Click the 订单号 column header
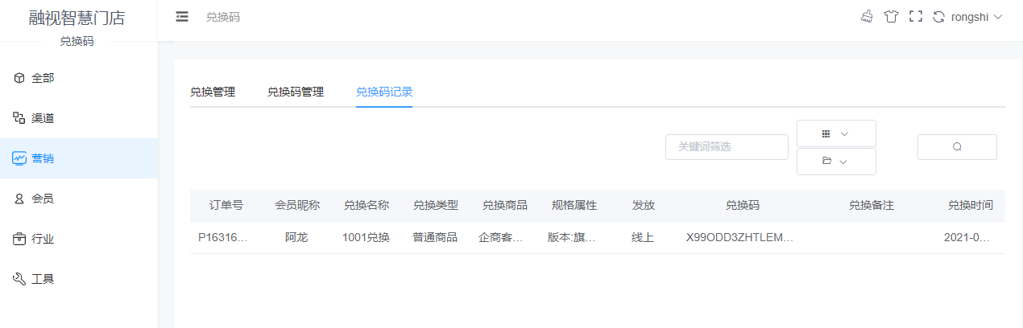The image size is (1023, 328). click(x=226, y=206)
